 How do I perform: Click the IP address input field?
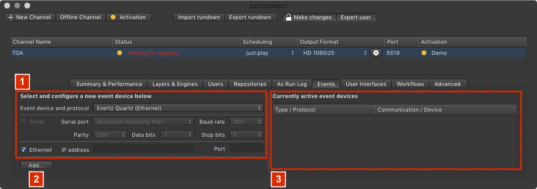click(143, 149)
